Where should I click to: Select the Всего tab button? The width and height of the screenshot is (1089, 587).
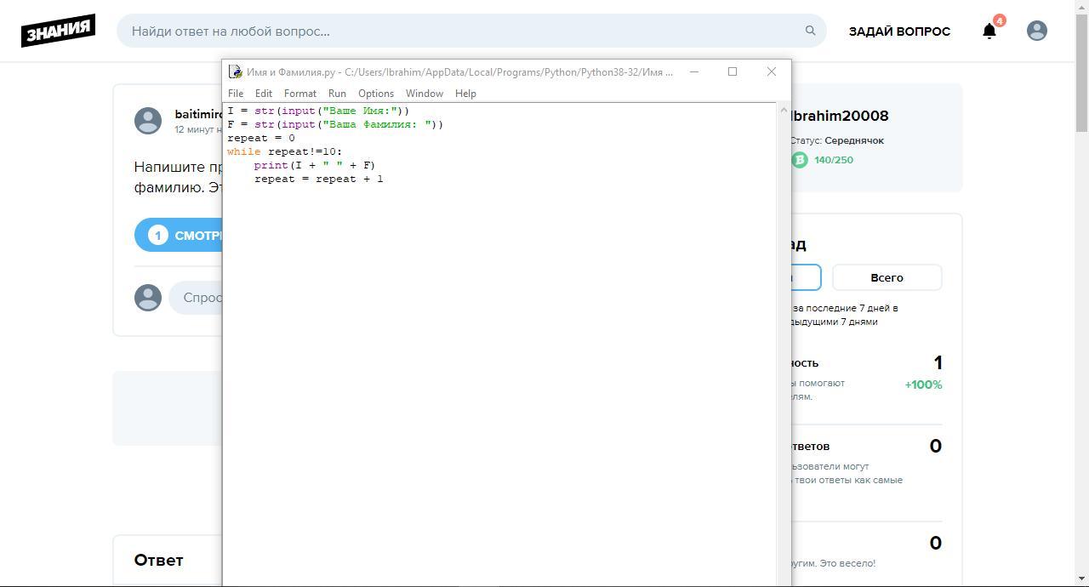(x=887, y=277)
